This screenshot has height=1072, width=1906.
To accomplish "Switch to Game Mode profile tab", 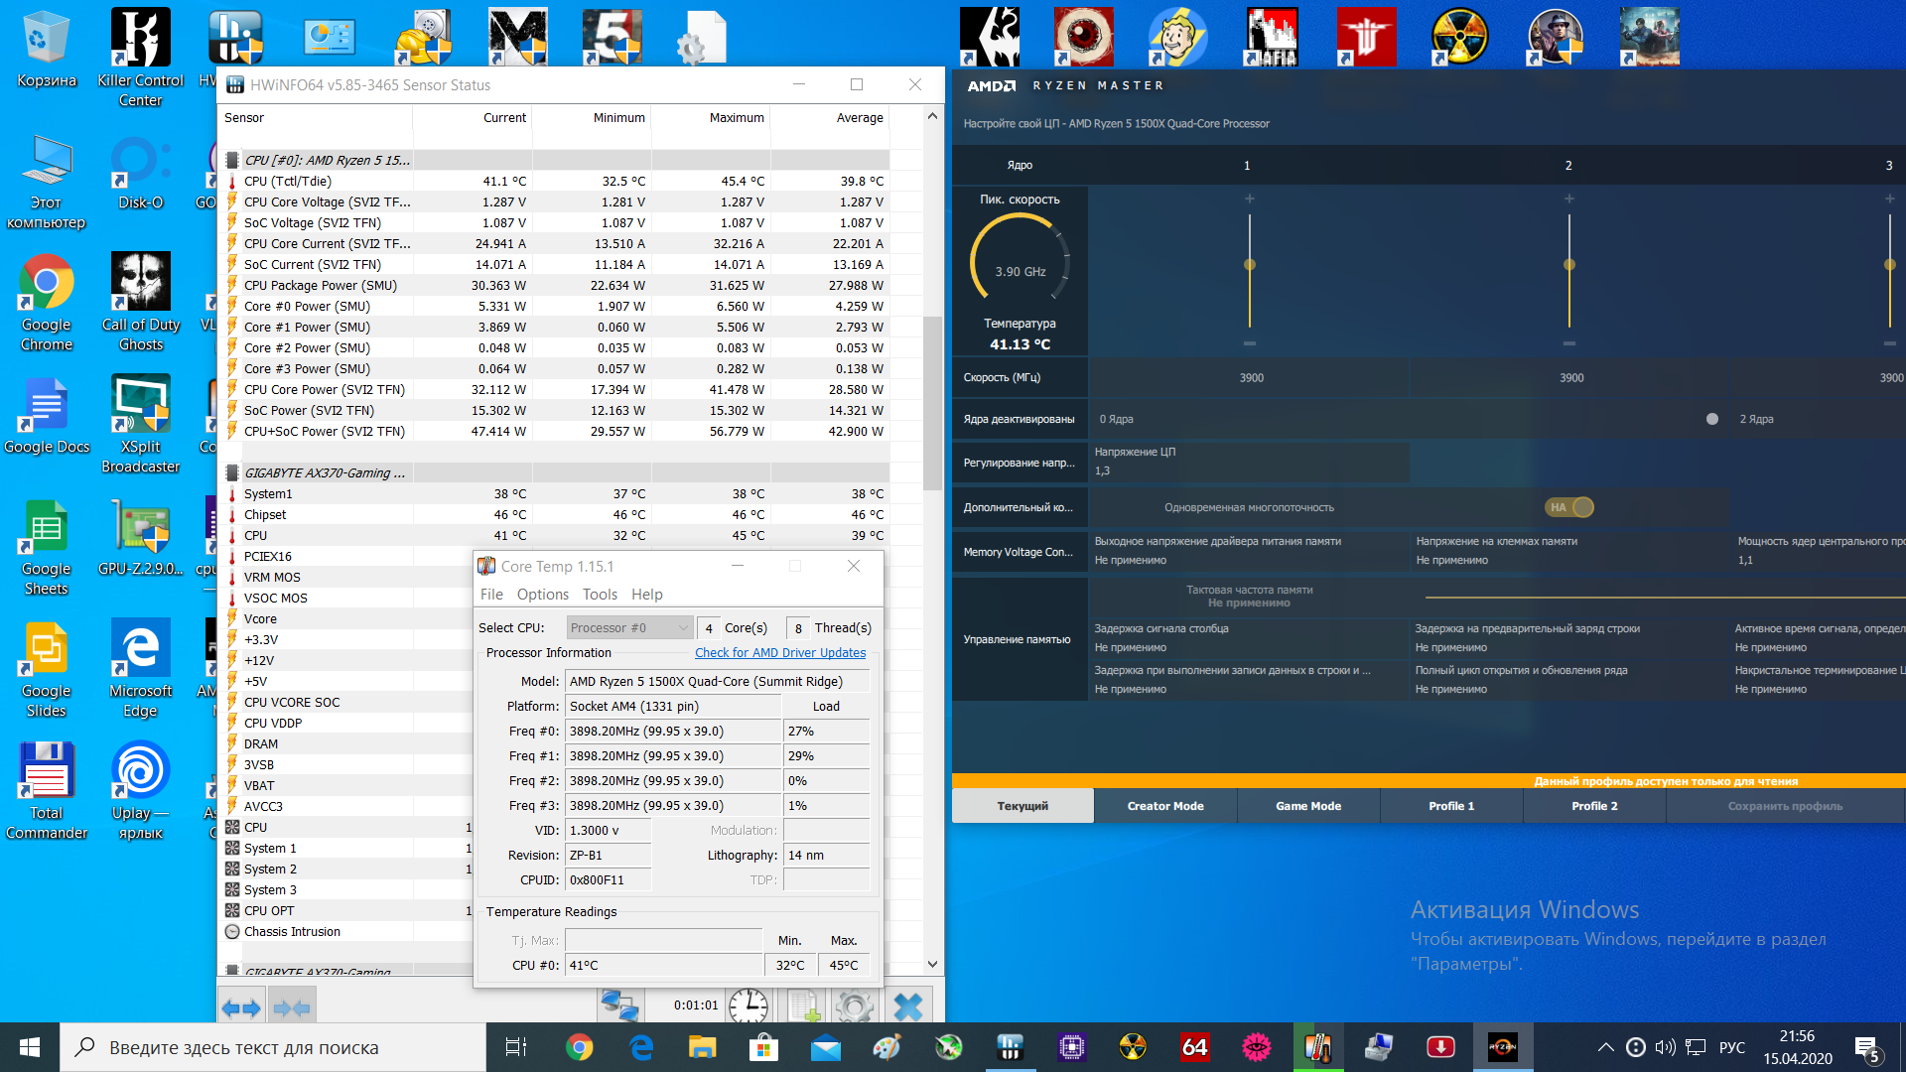I will 1307,806.
